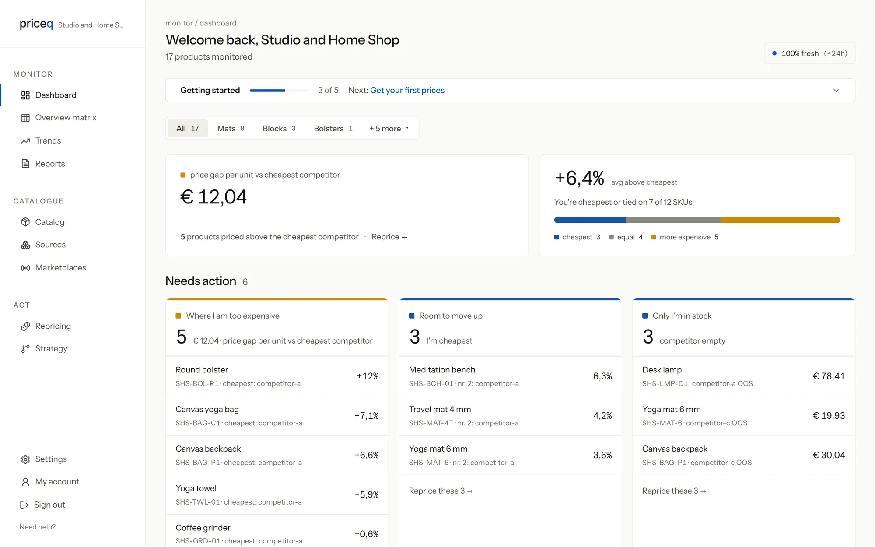
Task: Open the Need help? link
Action: pos(38,527)
